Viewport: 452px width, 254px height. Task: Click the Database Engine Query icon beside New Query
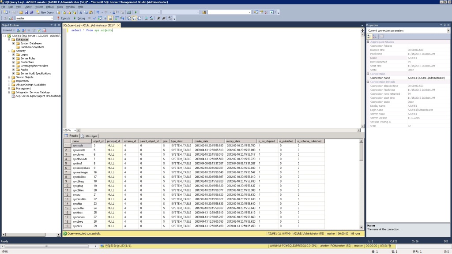pos(58,12)
